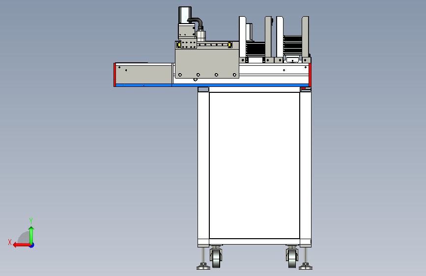This screenshot has width=426, height=276.
Task: Pick the red end cap on the right rail end
Action: [310, 75]
